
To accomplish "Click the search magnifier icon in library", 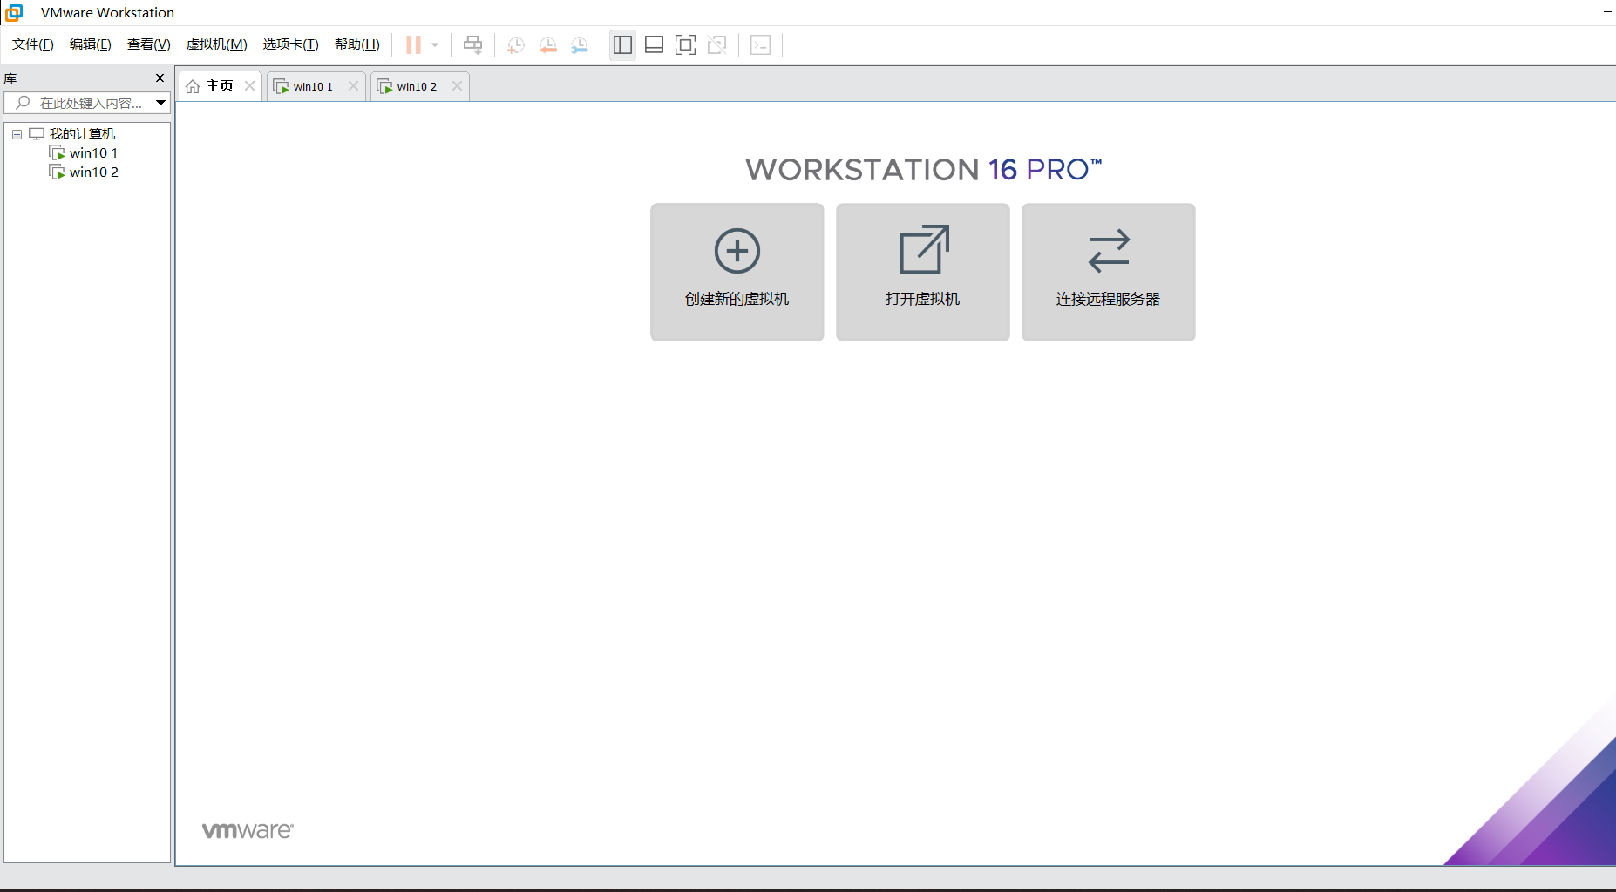I will tap(24, 103).
